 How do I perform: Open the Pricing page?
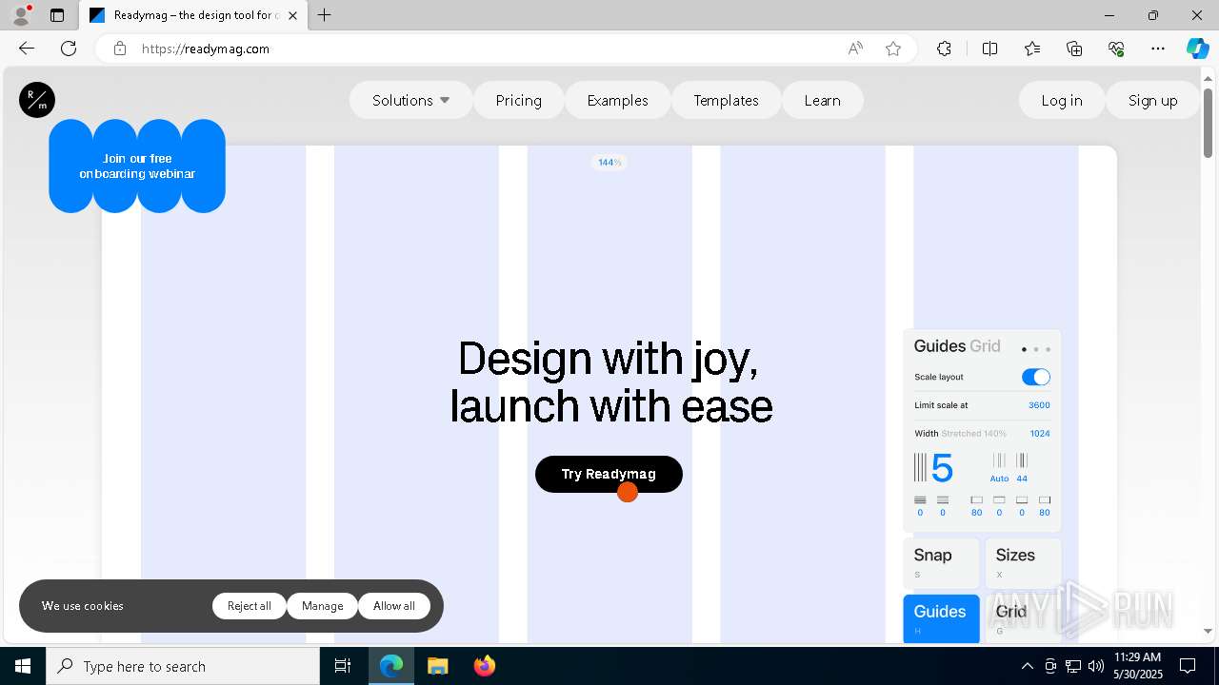[519, 100]
